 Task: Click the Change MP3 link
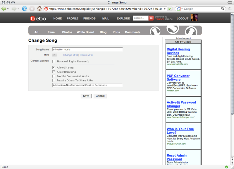coord(70,55)
